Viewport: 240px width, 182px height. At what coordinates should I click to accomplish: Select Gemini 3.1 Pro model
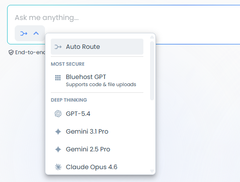pos(97,131)
